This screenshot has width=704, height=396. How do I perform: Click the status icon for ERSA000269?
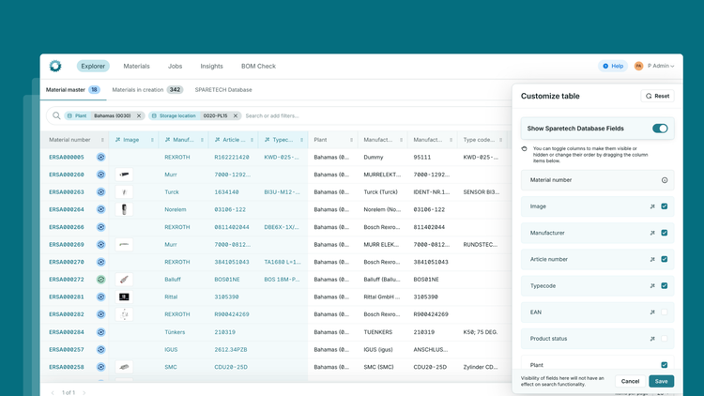click(x=101, y=245)
